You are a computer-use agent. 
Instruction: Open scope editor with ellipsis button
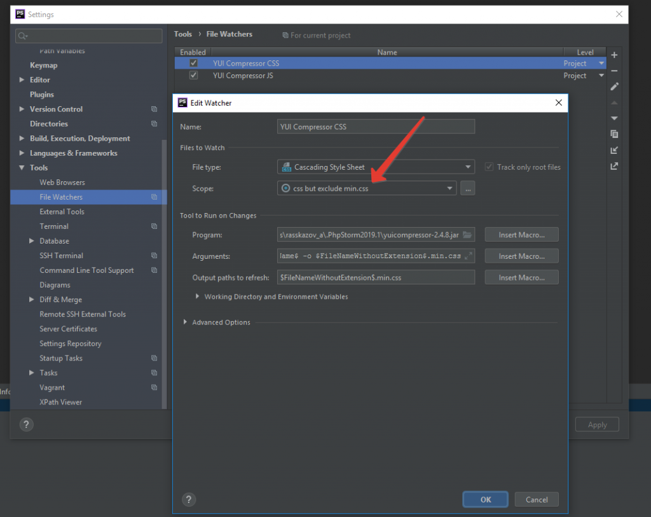(467, 188)
